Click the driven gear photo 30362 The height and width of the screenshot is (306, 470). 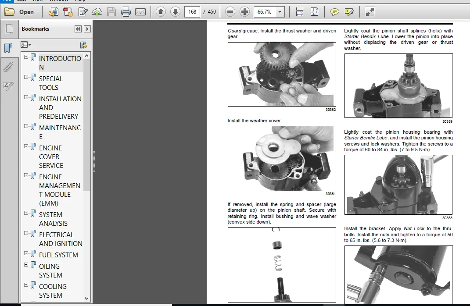(x=282, y=74)
